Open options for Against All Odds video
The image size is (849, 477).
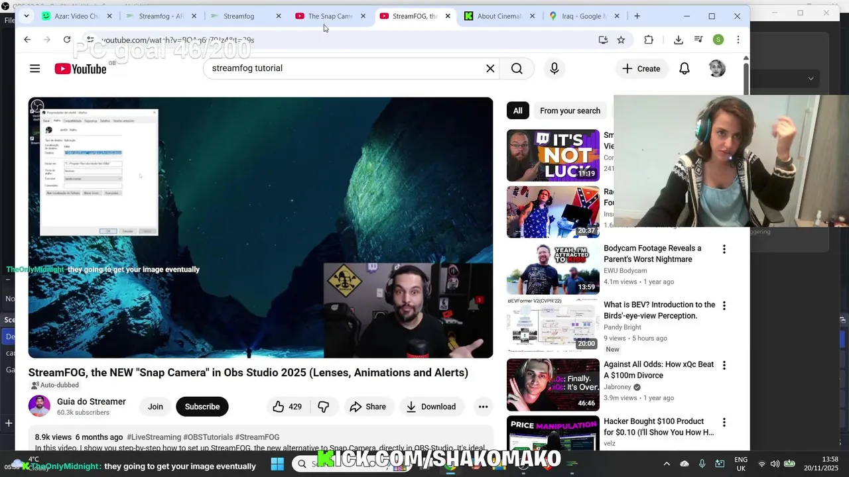click(724, 365)
